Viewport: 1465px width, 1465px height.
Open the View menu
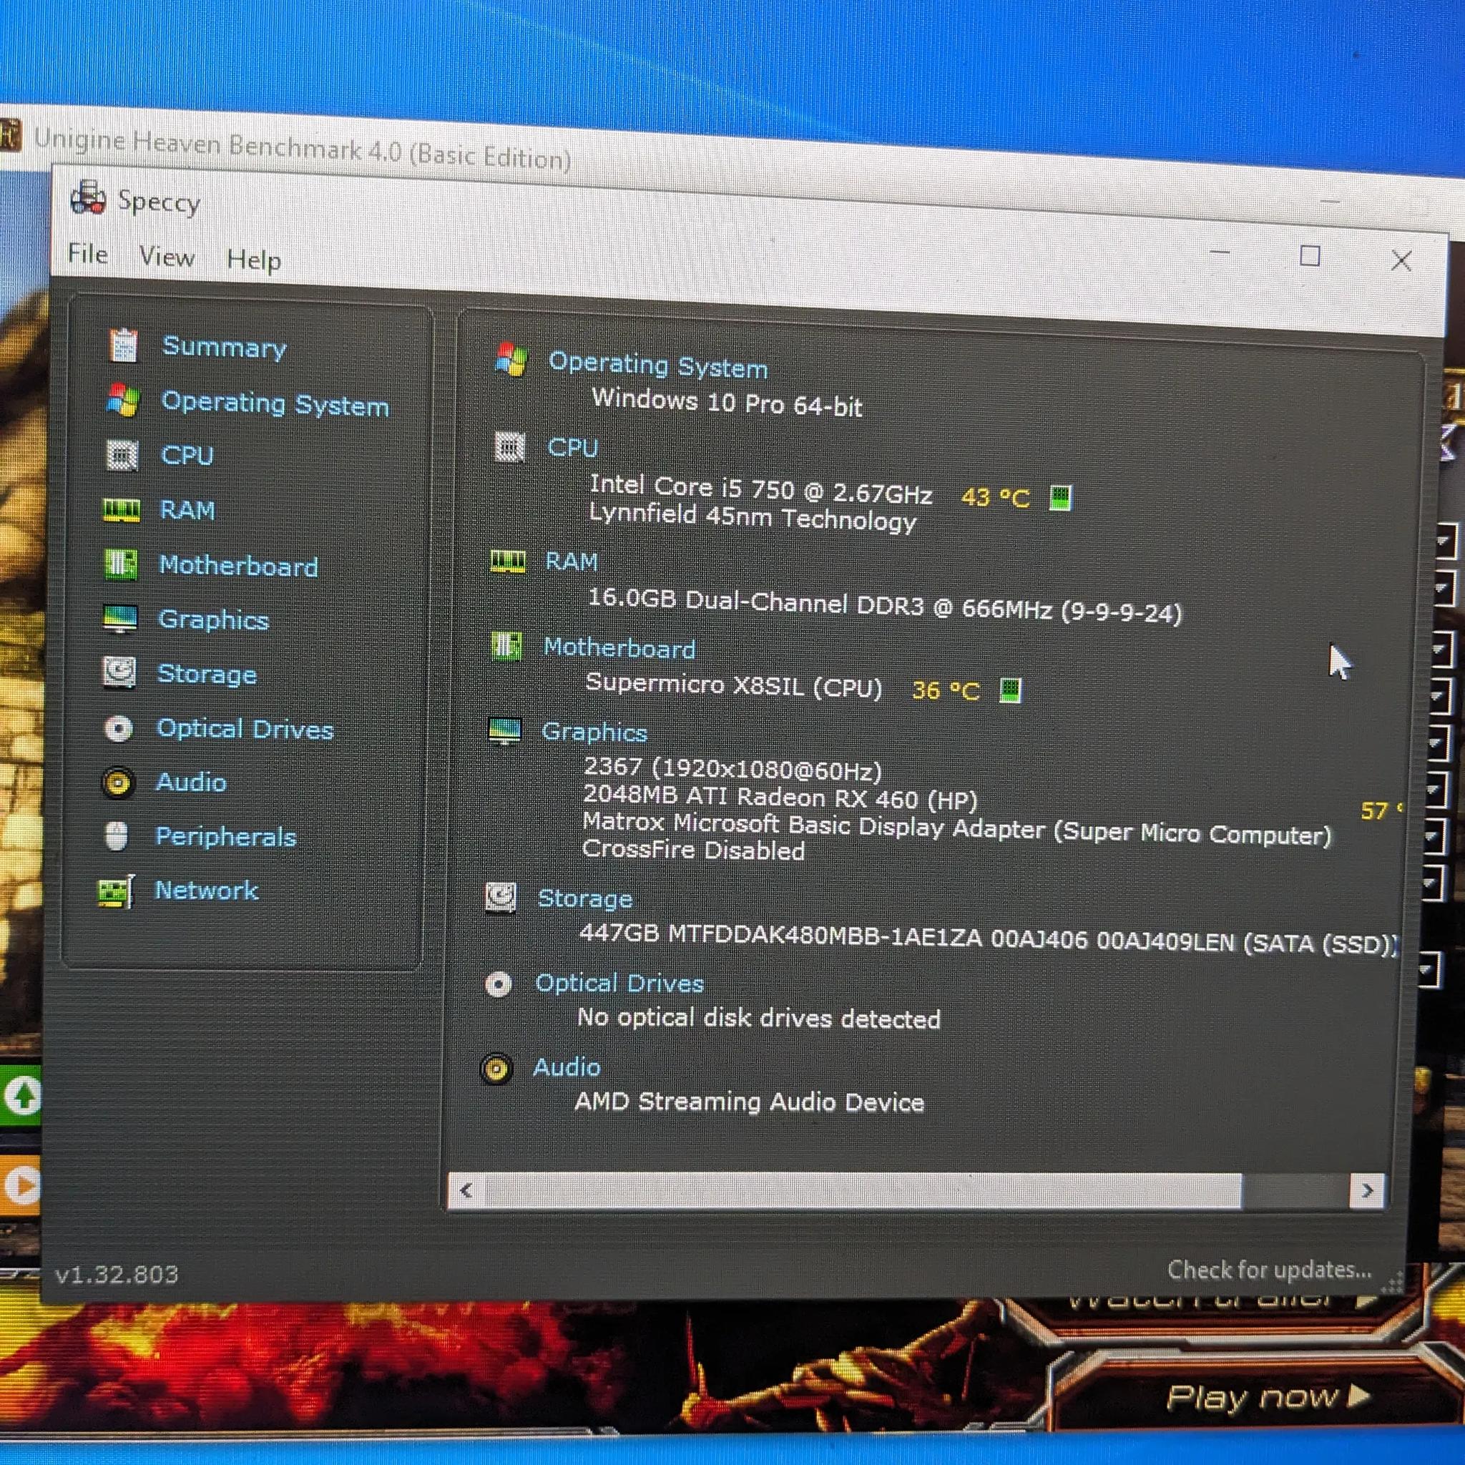[167, 257]
